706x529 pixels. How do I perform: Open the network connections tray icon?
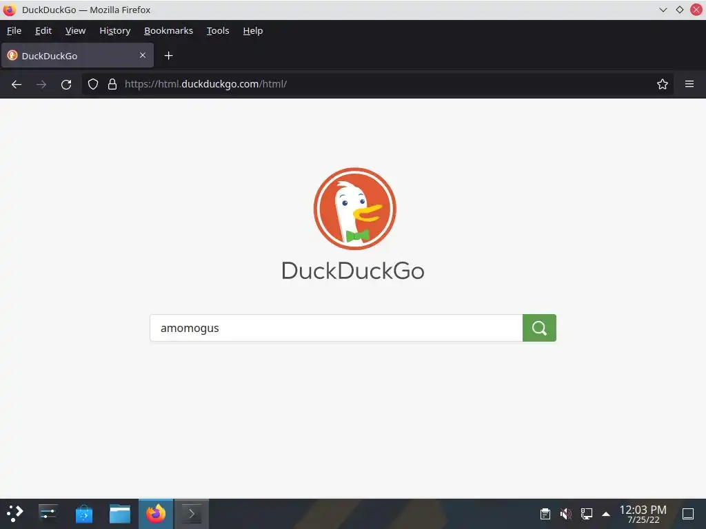click(586, 514)
